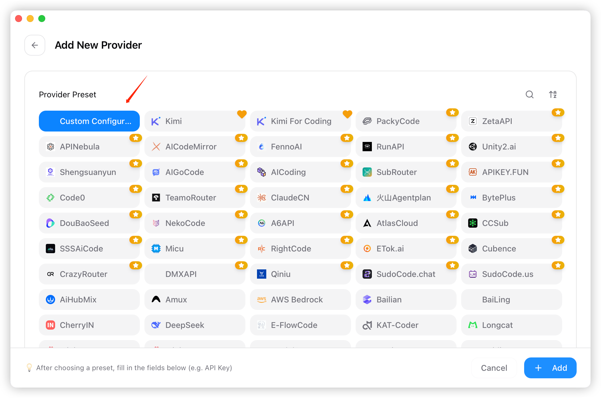The image size is (601, 398).
Task: Pick the Qiniu provider preset
Action: pyautogui.click(x=300, y=274)
